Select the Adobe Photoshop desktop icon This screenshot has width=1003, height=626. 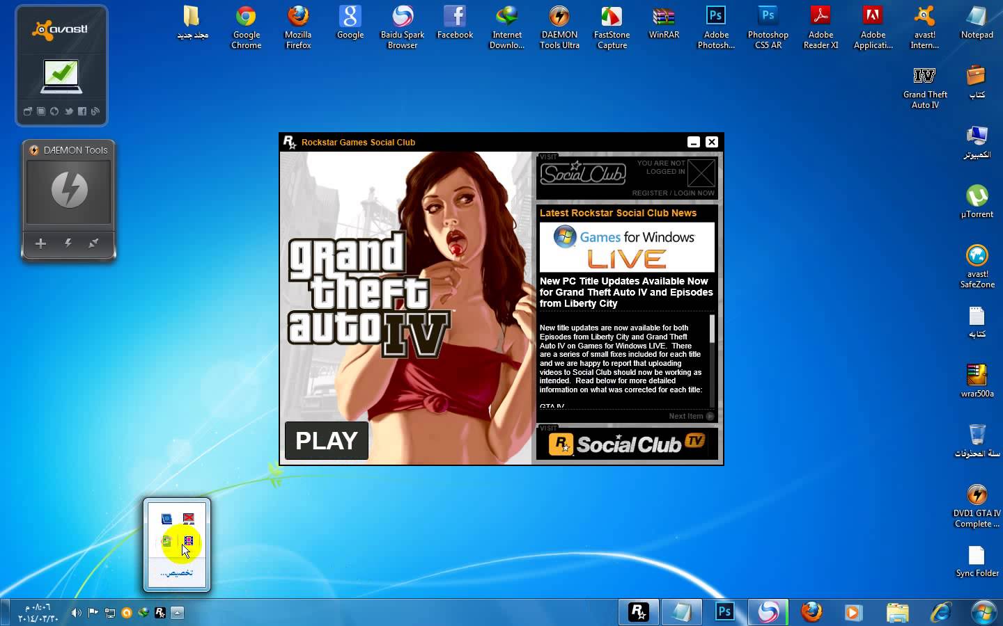[x=716, y=28]
